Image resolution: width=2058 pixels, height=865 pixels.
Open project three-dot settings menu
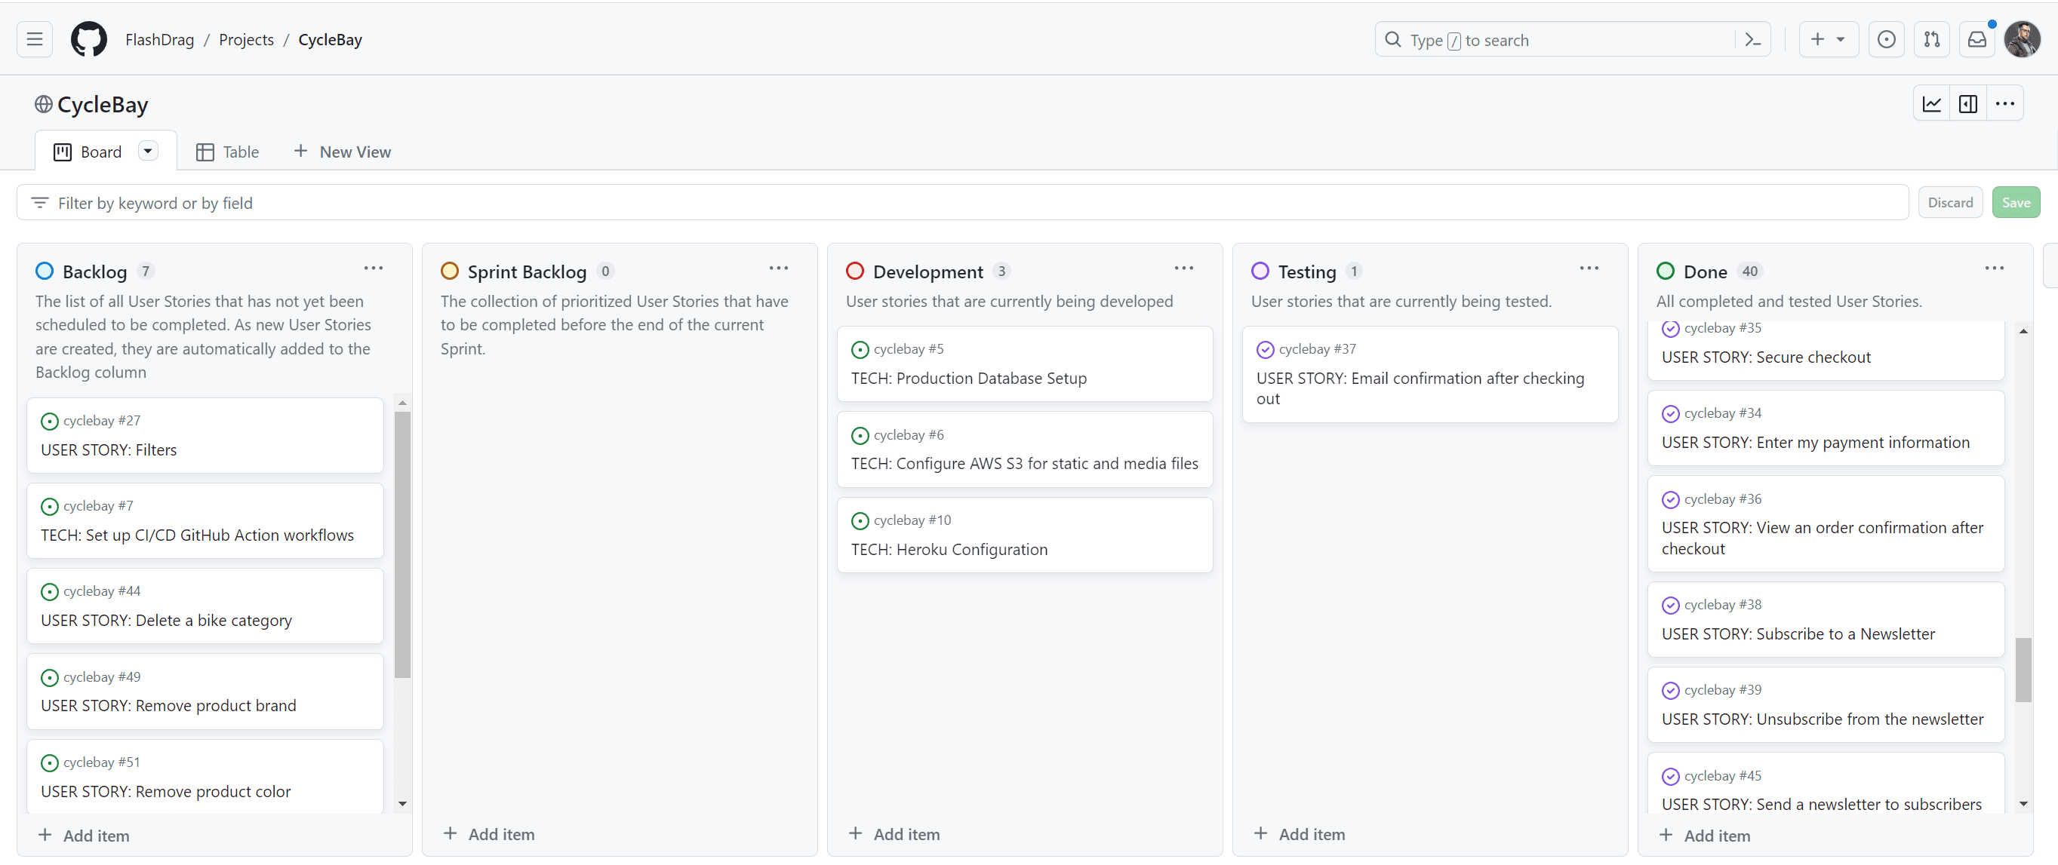2004,104
